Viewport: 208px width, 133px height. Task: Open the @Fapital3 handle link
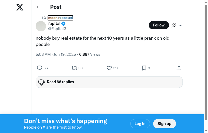coord(57,29)
